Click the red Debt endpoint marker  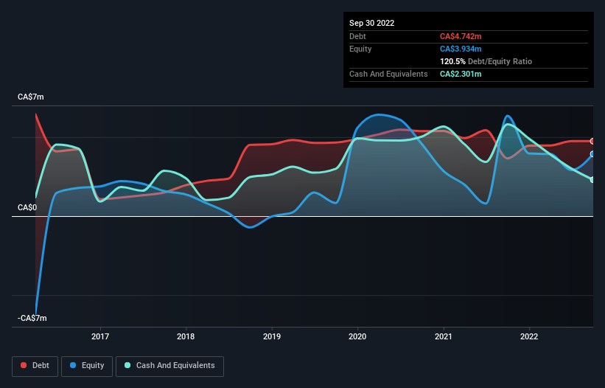click(592, 142)
